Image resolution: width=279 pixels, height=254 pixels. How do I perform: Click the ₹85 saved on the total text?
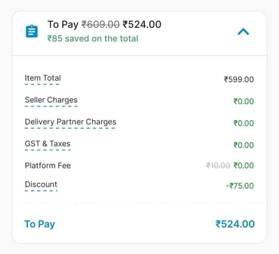(93, 38)
